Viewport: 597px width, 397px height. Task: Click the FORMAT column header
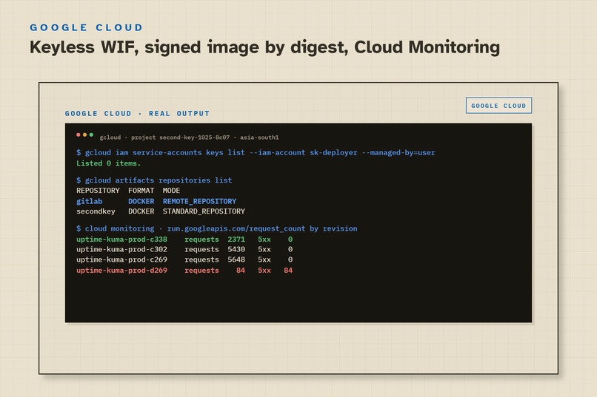[x=141, y=191]
